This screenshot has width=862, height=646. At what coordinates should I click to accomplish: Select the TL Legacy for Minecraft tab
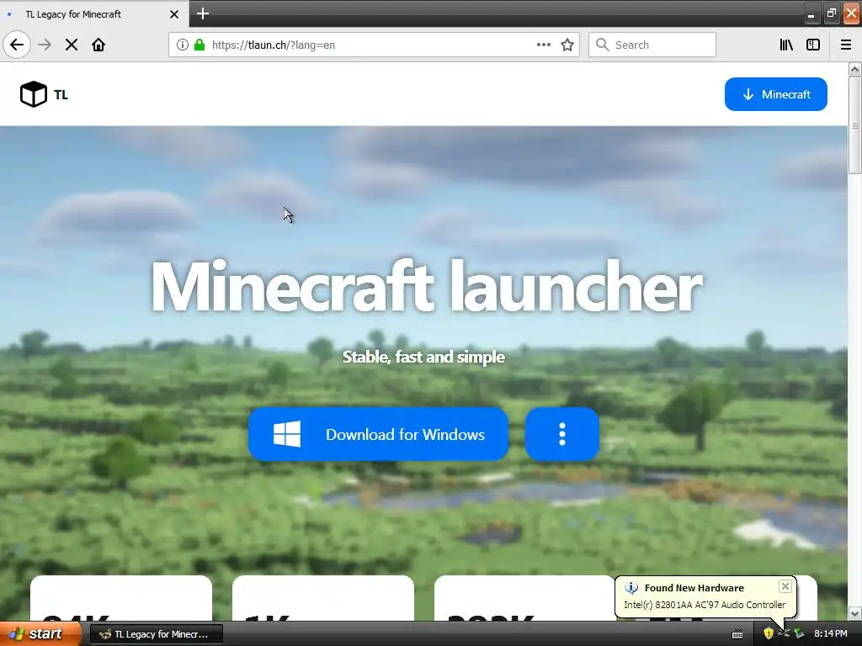coord(94,14)
